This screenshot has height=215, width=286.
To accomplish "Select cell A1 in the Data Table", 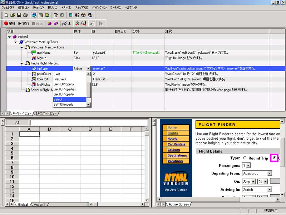I will click(29, 134).
